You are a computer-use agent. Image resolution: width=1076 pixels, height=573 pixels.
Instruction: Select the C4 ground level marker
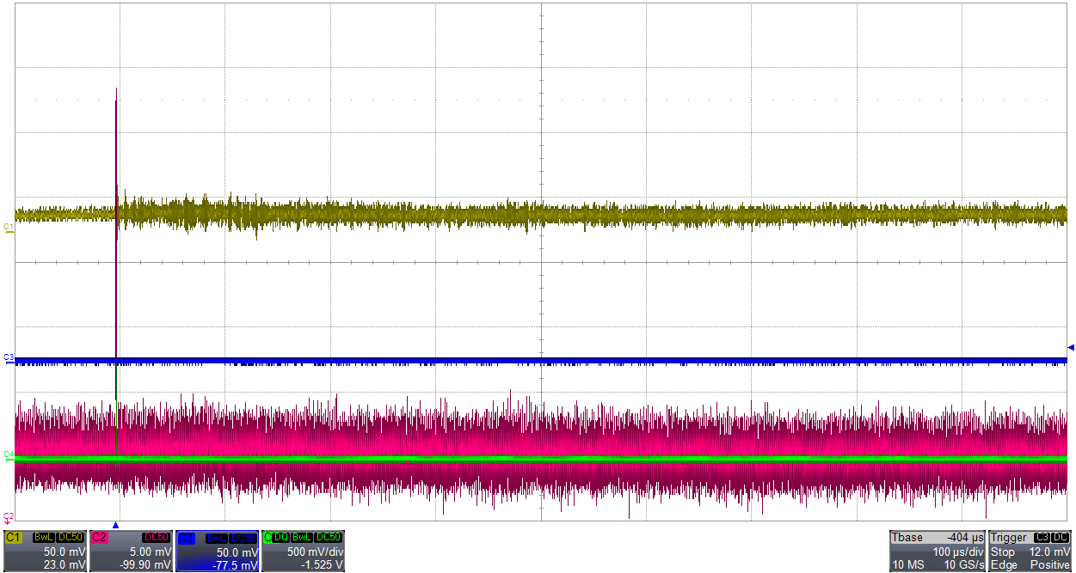pyautogui.click(x=9, y=454)
